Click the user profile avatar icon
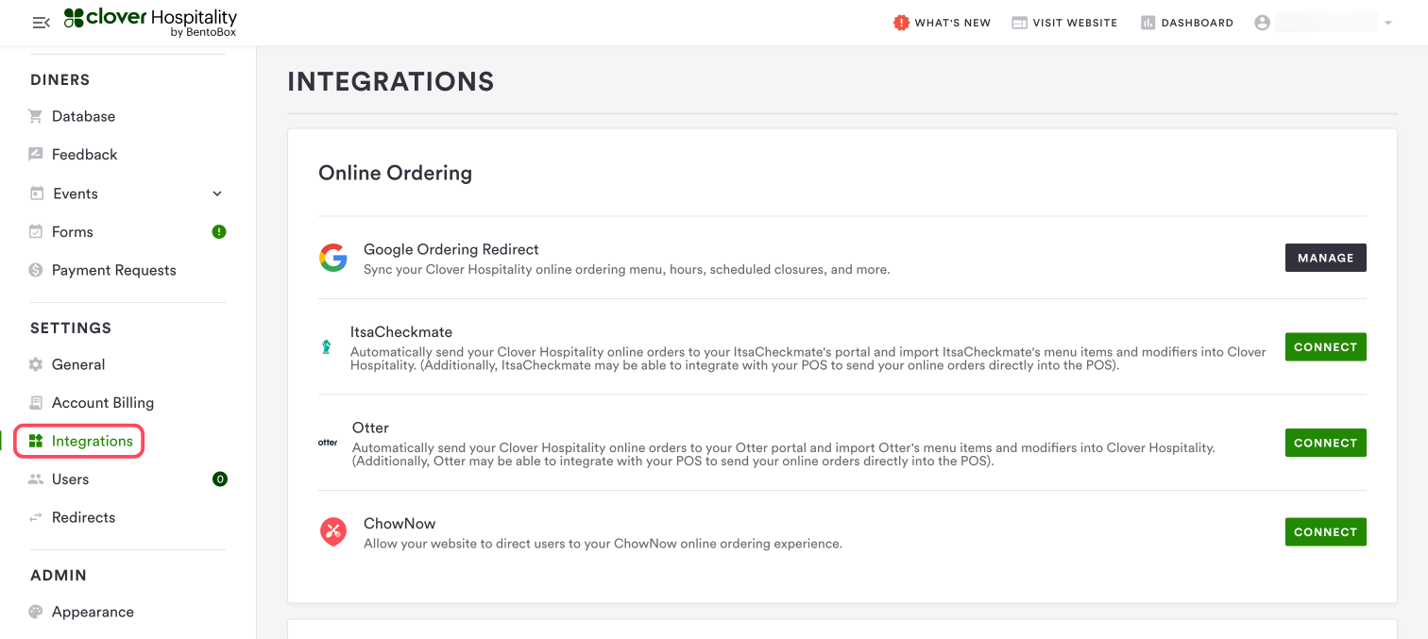This screenshot has width=1428, height=639. [1262, 23]
